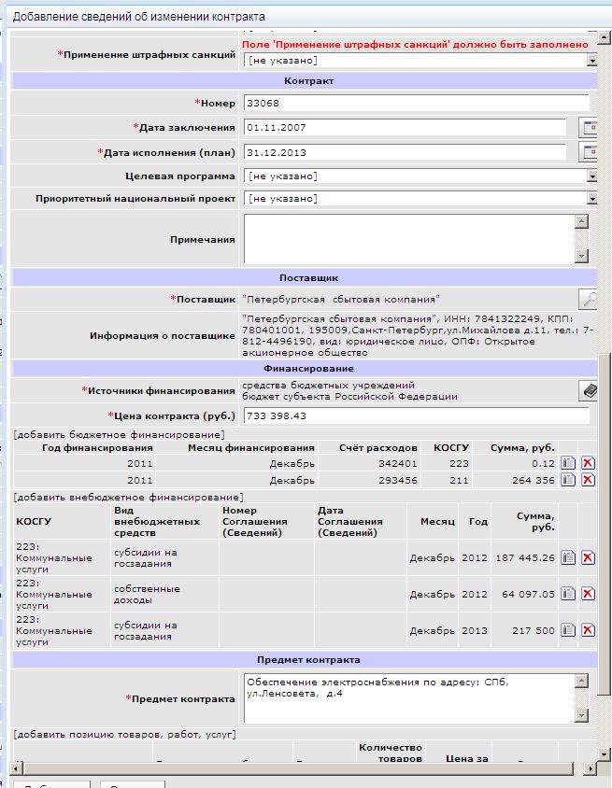The width and height of the screenshot is (612, 788).
Task: Click the Дата исполнения field 31.12.2013
Action: [405, 152]
